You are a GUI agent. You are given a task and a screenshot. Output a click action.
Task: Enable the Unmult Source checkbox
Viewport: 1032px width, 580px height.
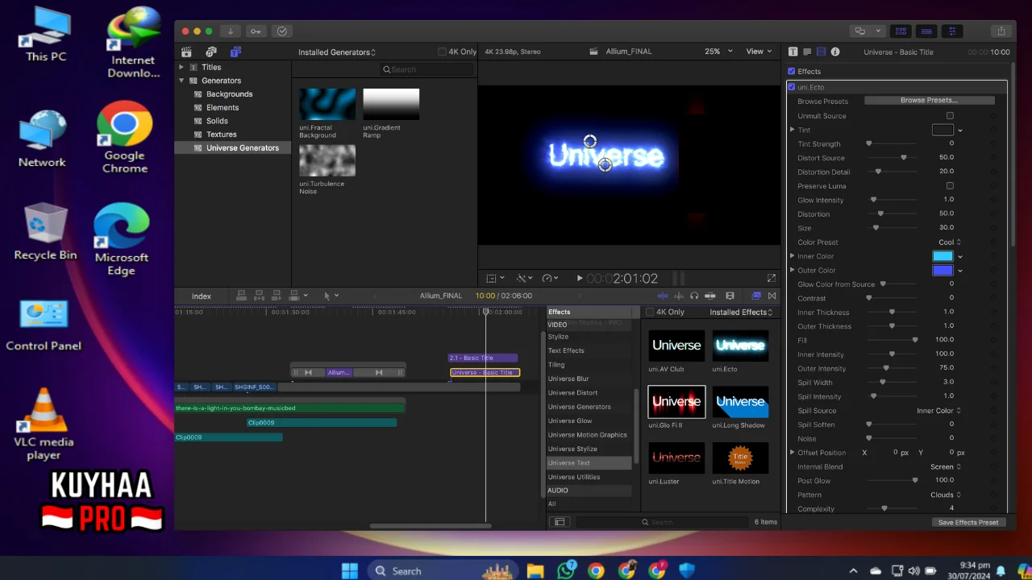click(950, 115)
